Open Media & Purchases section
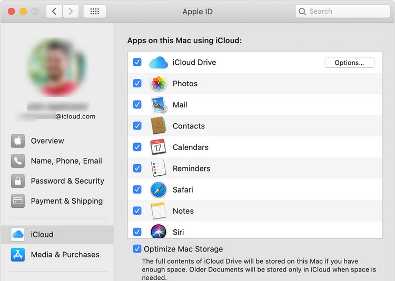This screenshot has height=281, width=395. pyautogui.click(x=57, y=255)
